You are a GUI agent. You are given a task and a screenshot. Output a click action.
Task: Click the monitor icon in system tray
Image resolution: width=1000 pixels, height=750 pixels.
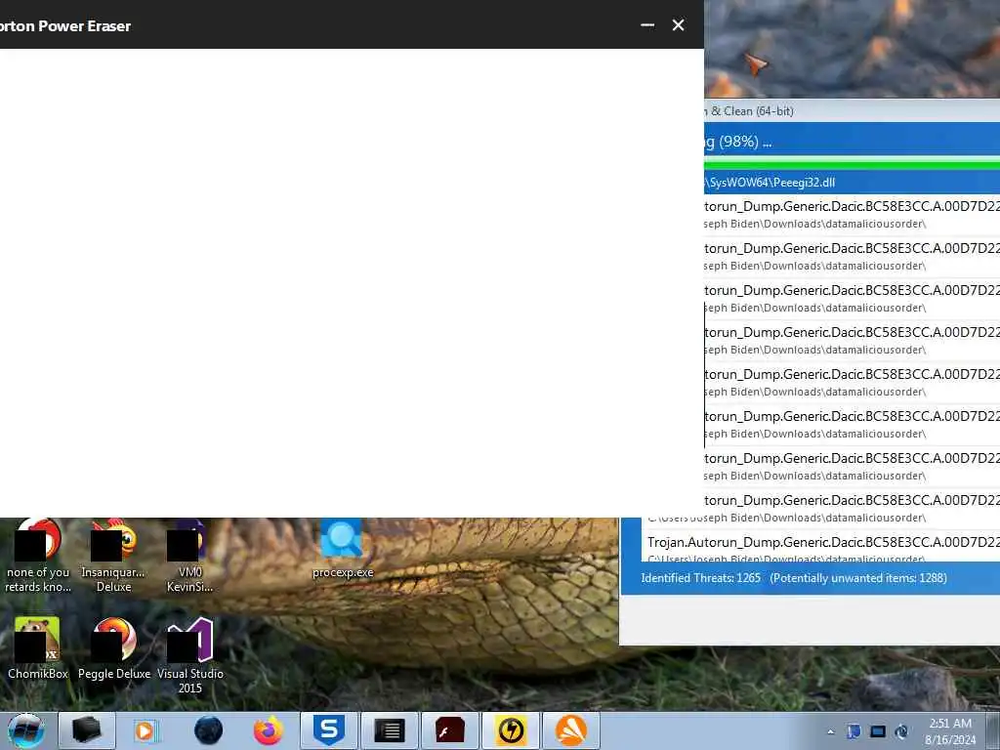(878, 731)
